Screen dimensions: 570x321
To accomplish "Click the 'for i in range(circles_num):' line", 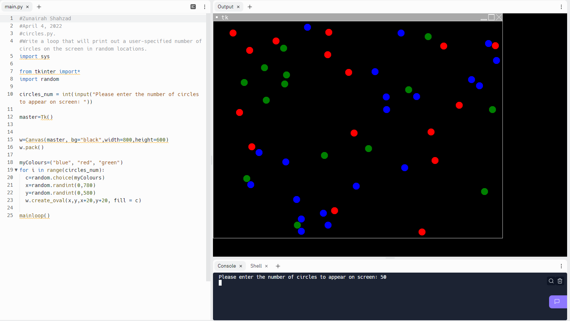I will click(x=62, y=170).
